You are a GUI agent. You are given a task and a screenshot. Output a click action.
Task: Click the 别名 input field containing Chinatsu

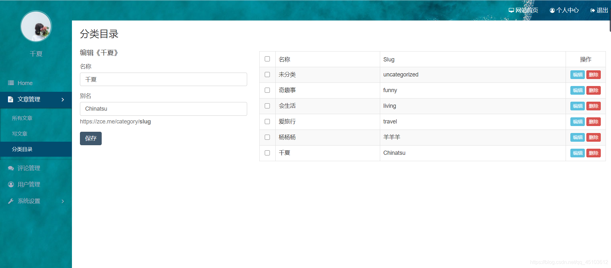(163, 109)
